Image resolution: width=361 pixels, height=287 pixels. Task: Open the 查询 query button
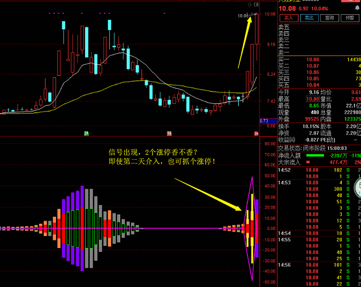(x=330, y=18)
